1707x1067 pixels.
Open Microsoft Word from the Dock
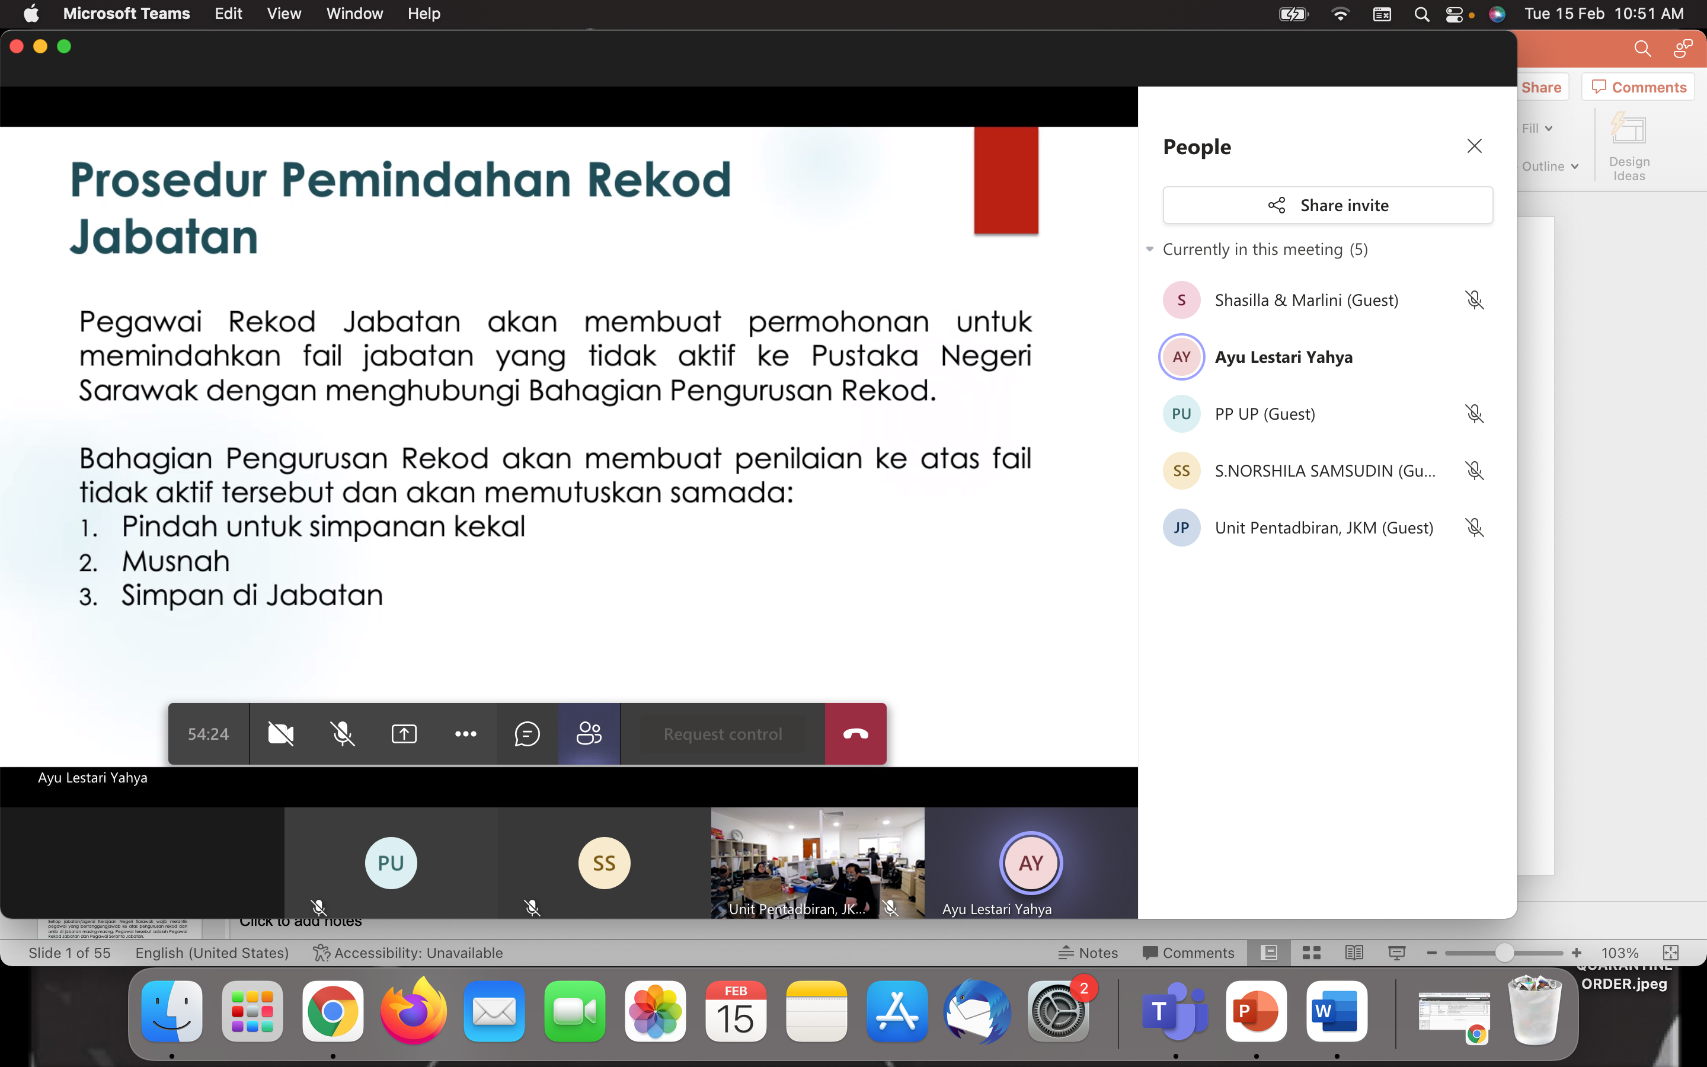pyautogui.click(x=1336, y=1011)
